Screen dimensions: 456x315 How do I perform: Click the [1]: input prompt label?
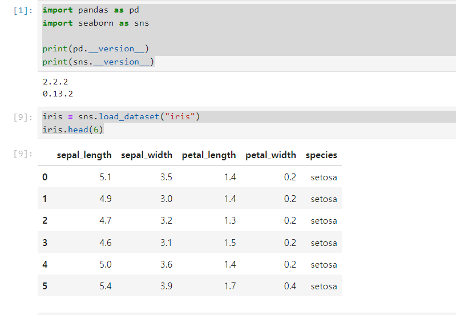[23, 10]
